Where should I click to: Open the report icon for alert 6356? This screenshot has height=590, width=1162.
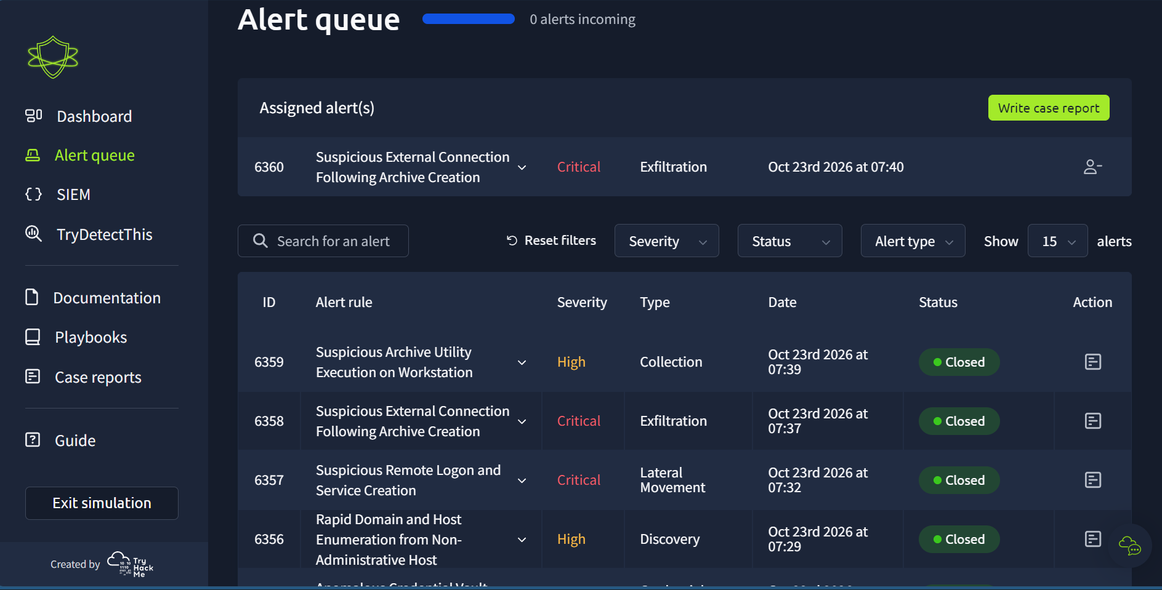pyautogui.click(x=1093, y=539)
